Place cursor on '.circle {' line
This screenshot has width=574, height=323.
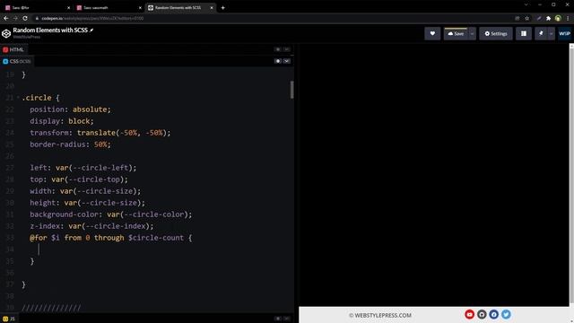click(40, 98)
